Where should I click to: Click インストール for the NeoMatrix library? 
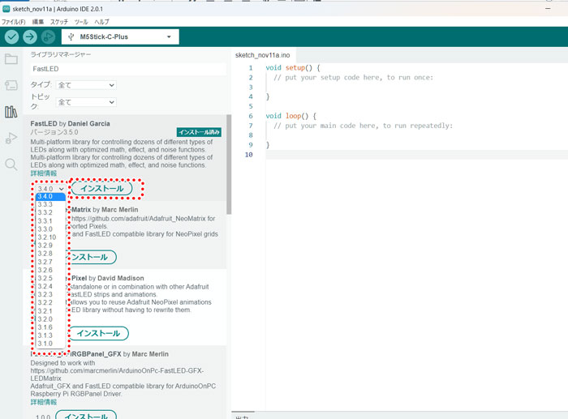[91, 257]
